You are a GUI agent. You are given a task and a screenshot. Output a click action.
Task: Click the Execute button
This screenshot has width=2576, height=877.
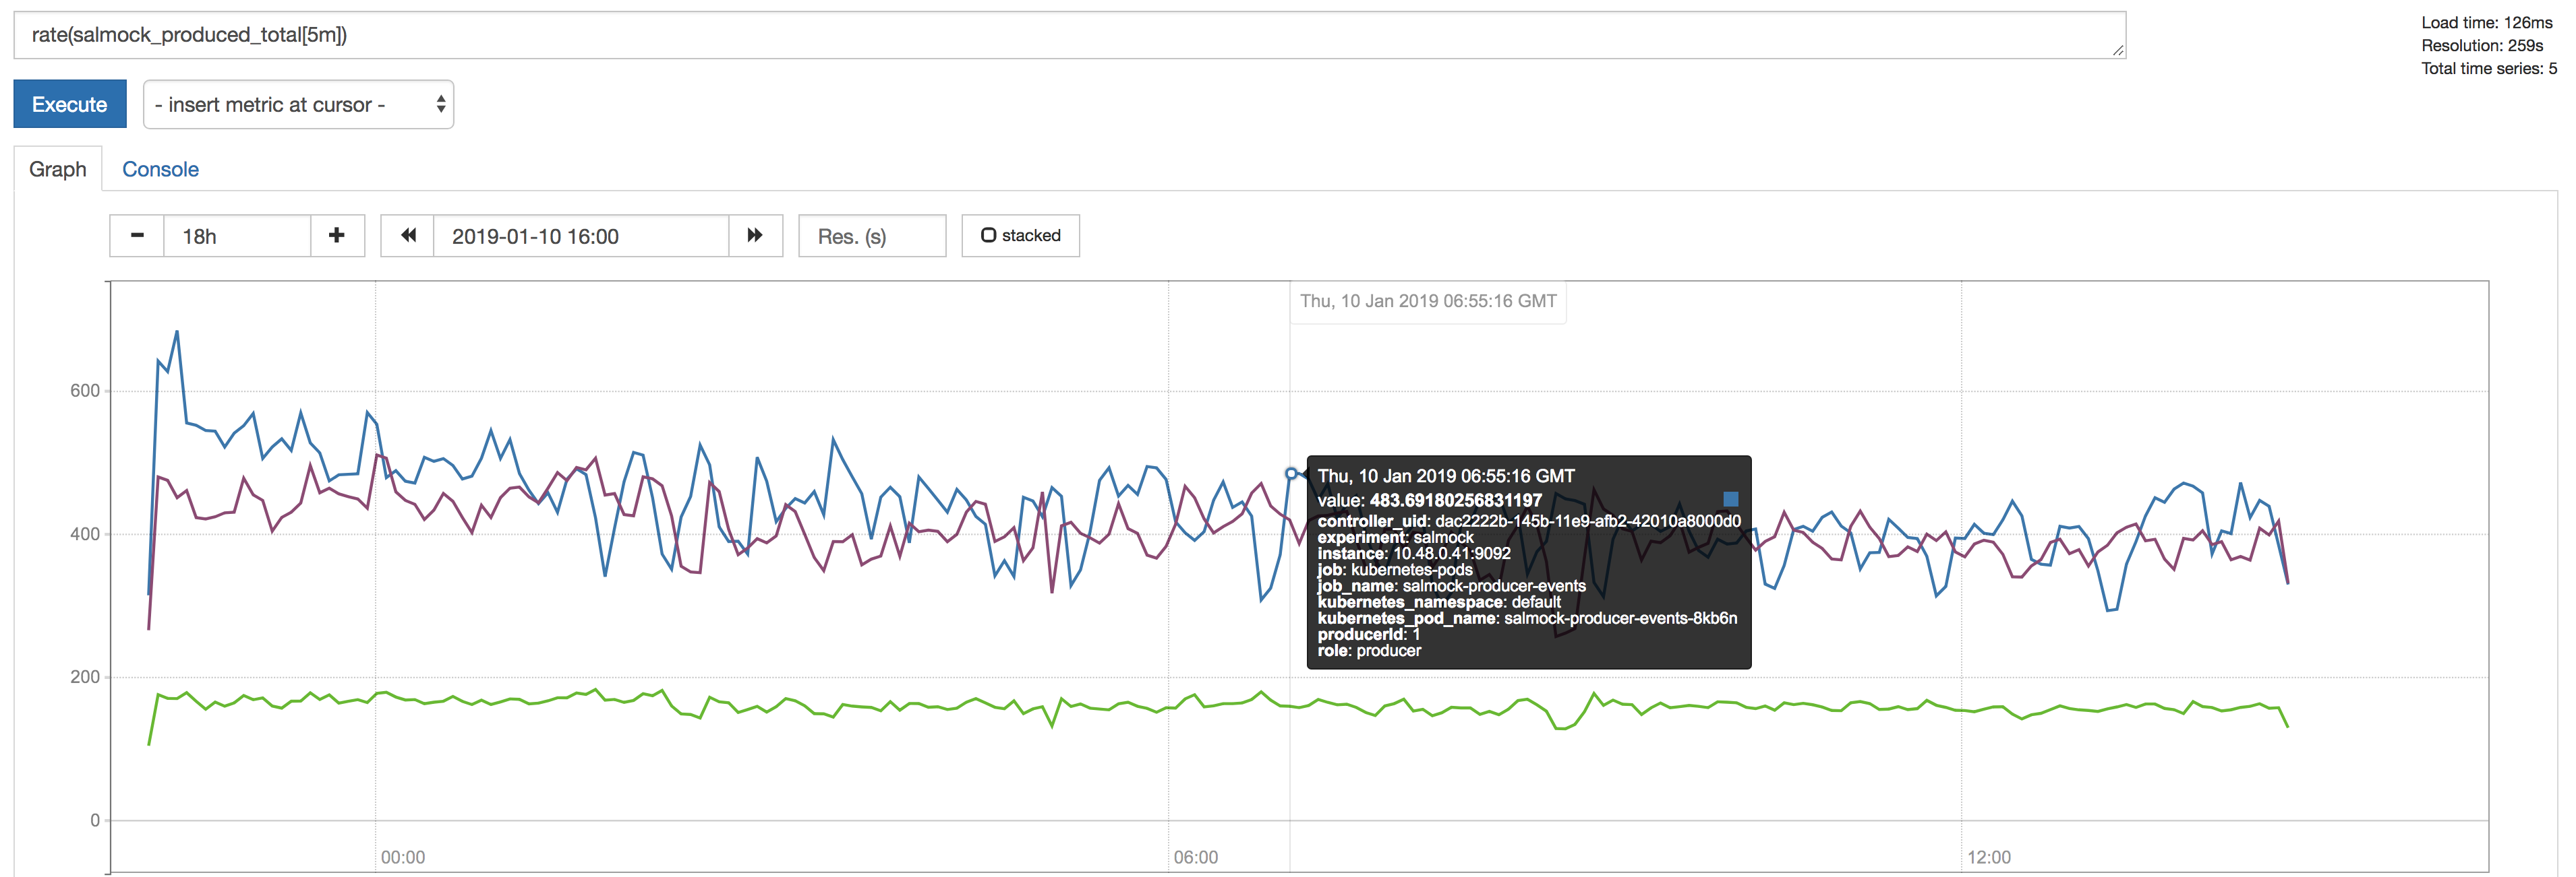69,104
